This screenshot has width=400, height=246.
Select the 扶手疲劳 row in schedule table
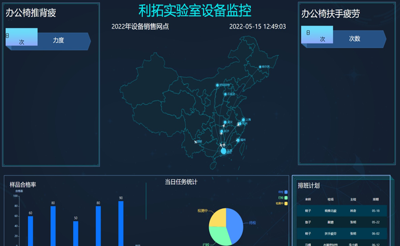[x=331, y=233]
